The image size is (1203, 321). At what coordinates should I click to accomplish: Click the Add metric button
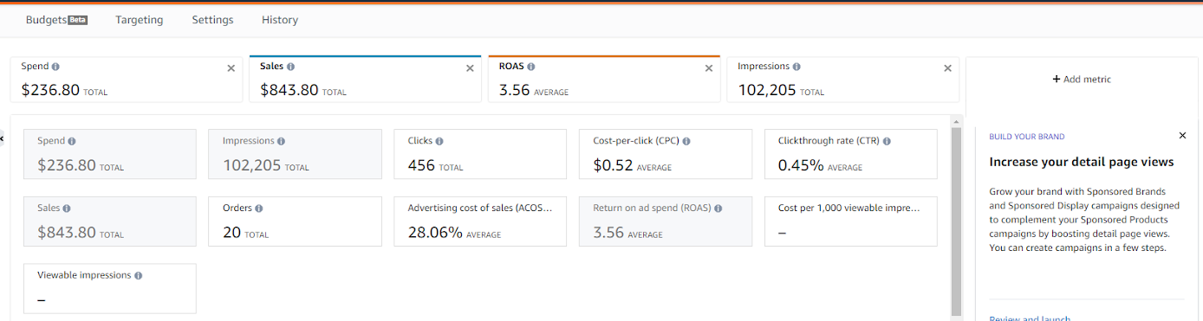coord(1082,80)
